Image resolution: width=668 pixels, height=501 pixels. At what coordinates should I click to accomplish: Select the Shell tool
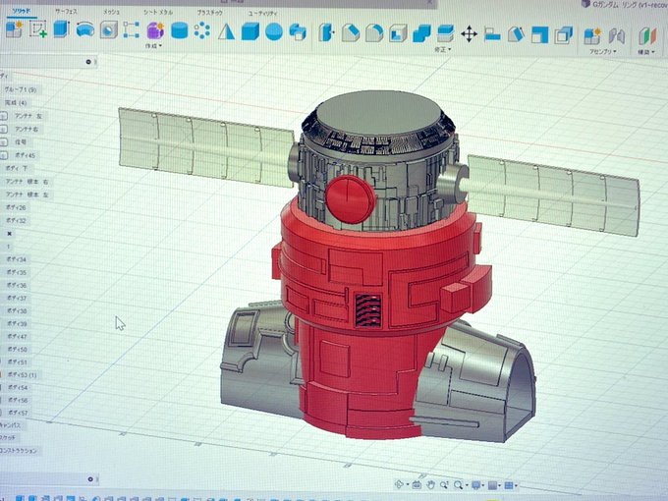[398, 33]
